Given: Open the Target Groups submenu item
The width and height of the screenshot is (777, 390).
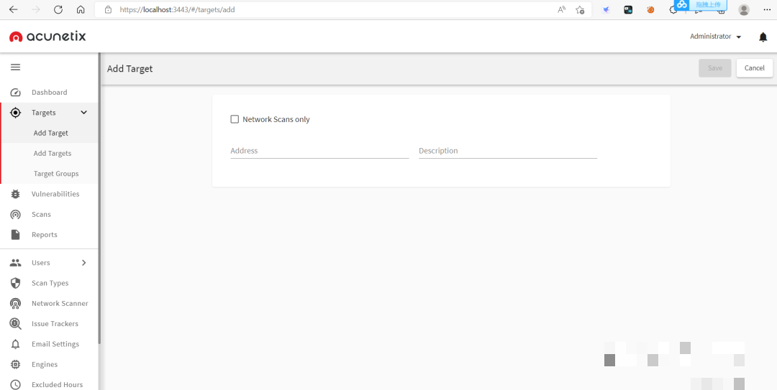Looking at the screenshot, I should 50,174.
